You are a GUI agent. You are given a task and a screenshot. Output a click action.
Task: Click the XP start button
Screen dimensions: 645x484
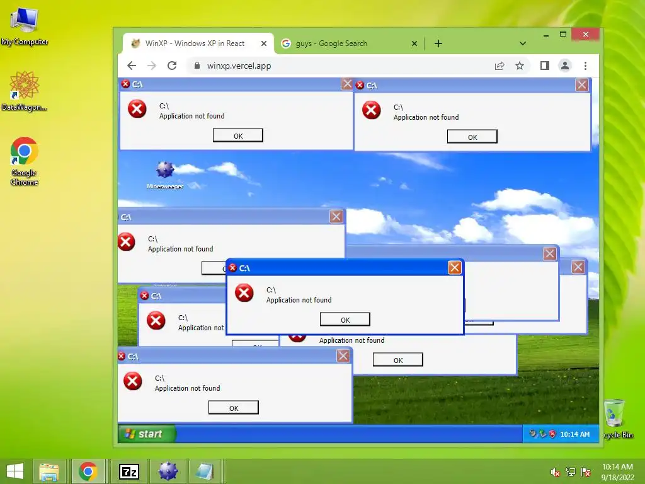[147, 434]
